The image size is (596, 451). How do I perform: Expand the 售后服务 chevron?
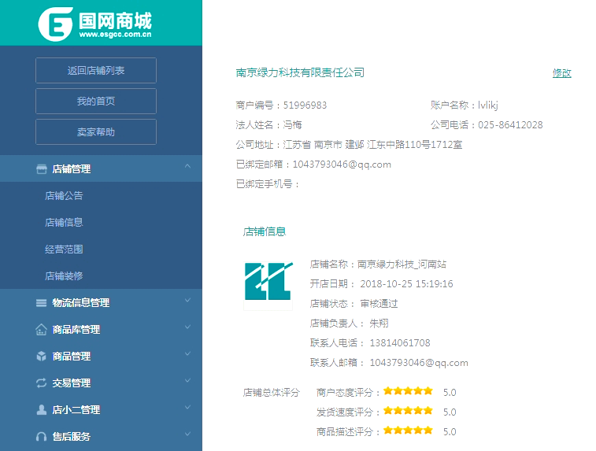tap(187, 434)
